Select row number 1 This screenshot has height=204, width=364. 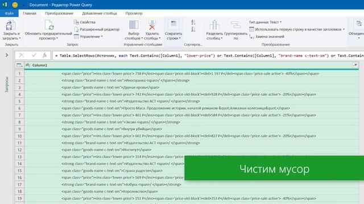tap(19, 74)
